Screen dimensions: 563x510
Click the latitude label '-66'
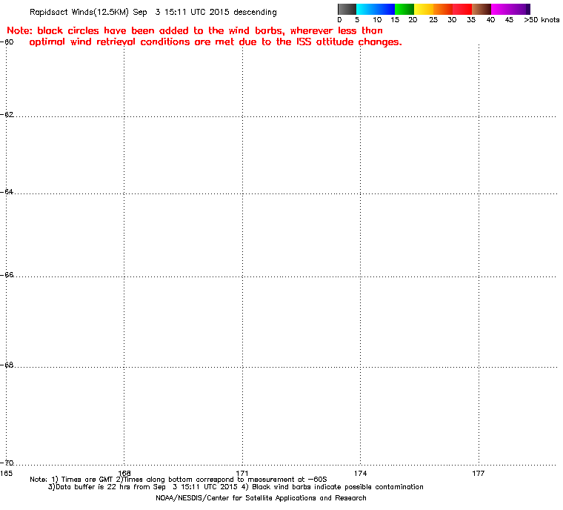[7, 275]
